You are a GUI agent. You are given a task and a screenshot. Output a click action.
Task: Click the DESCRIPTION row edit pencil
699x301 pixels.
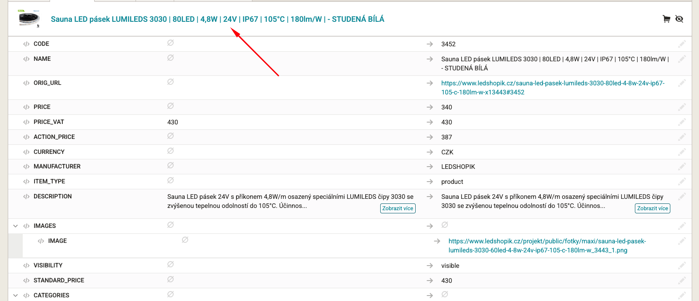click(682, 197)
